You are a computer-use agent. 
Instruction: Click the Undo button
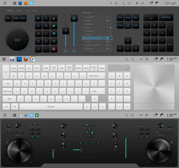[16, 18]
